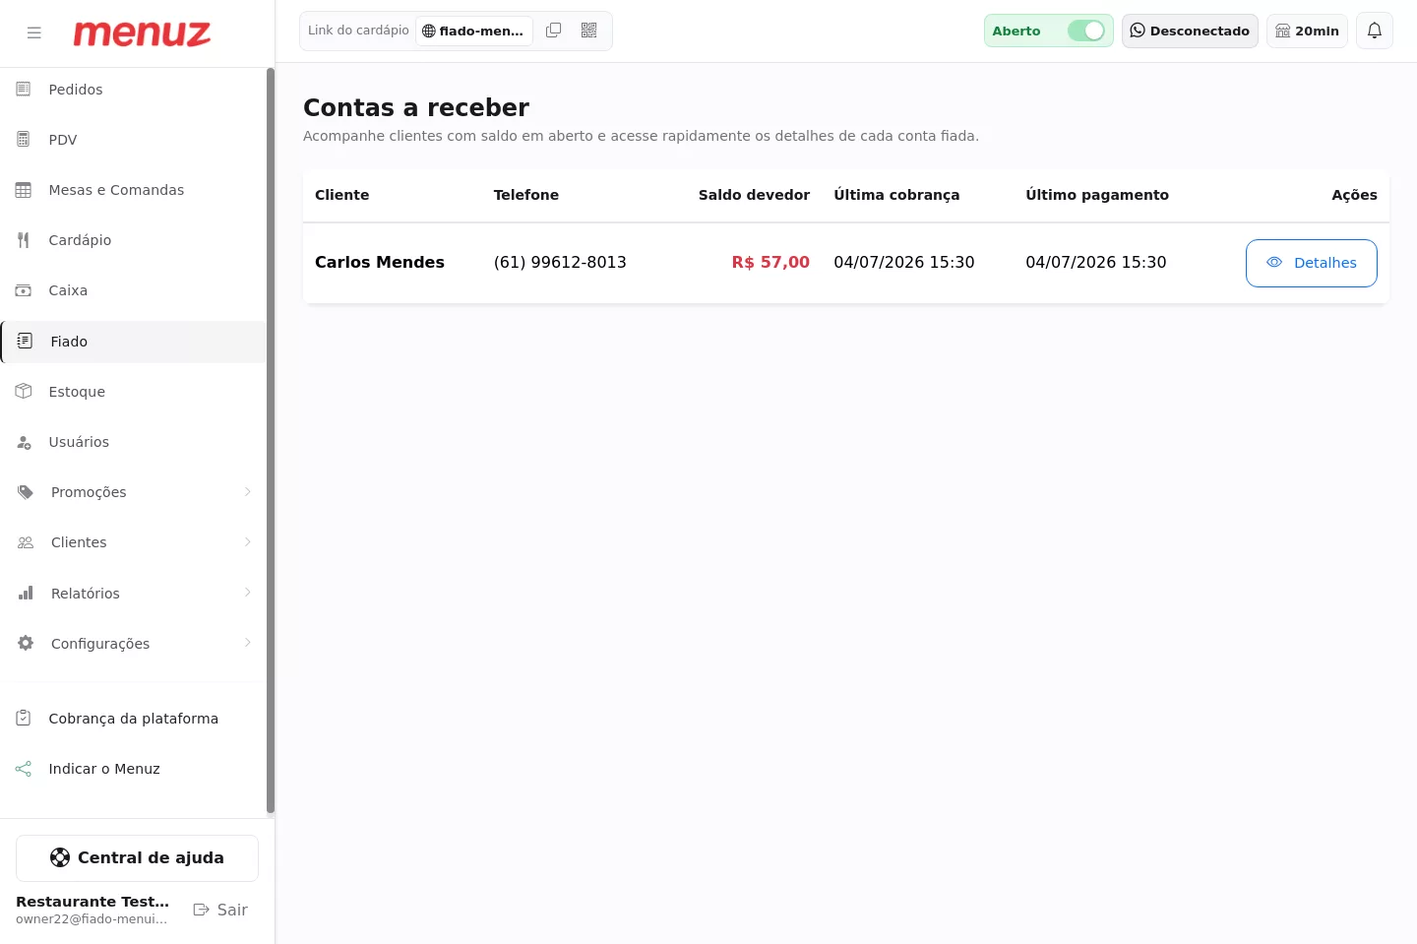The image size is (1417, 944).
Task: Click the lifebuoy icon in Central de ajuda
Action: coord(60,857)
